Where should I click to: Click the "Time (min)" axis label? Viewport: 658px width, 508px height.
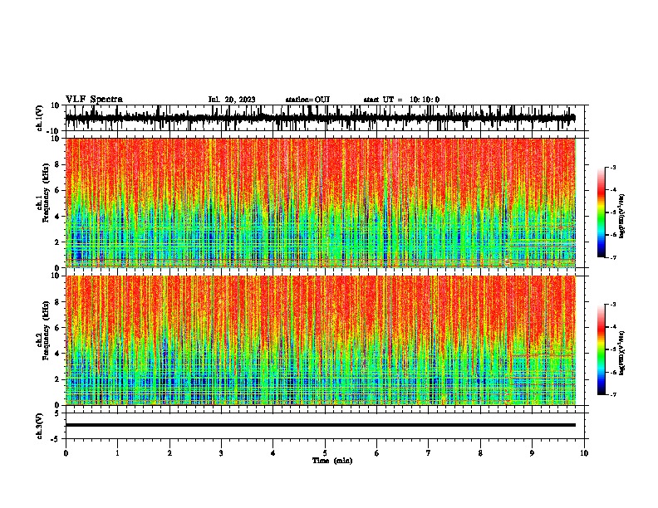(x=332, y=461)
